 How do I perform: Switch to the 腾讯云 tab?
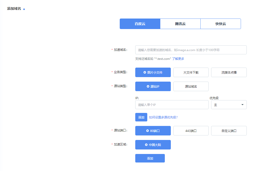[x=180, y=24]
